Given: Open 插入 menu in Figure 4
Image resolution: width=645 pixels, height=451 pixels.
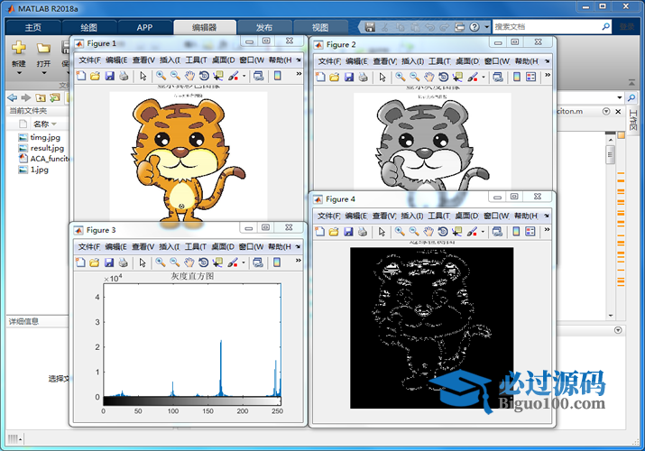Looking at the screenshot, I should (412, 216).
